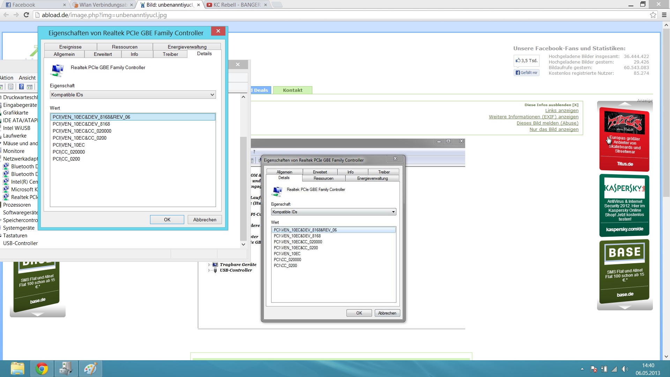Switch to the Treiber tab
This screenshot has height=377, width=670.
coord(170,54)
